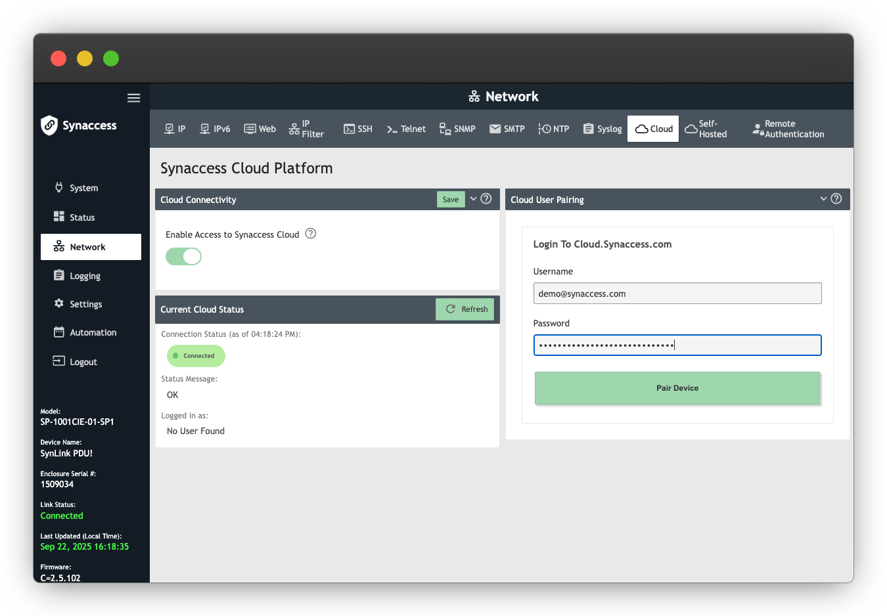Image resolution: width=887 pixels, height=616 pixels.
Task: Click the Synaccess Cloud Platform heading
Action: (246, 168)
